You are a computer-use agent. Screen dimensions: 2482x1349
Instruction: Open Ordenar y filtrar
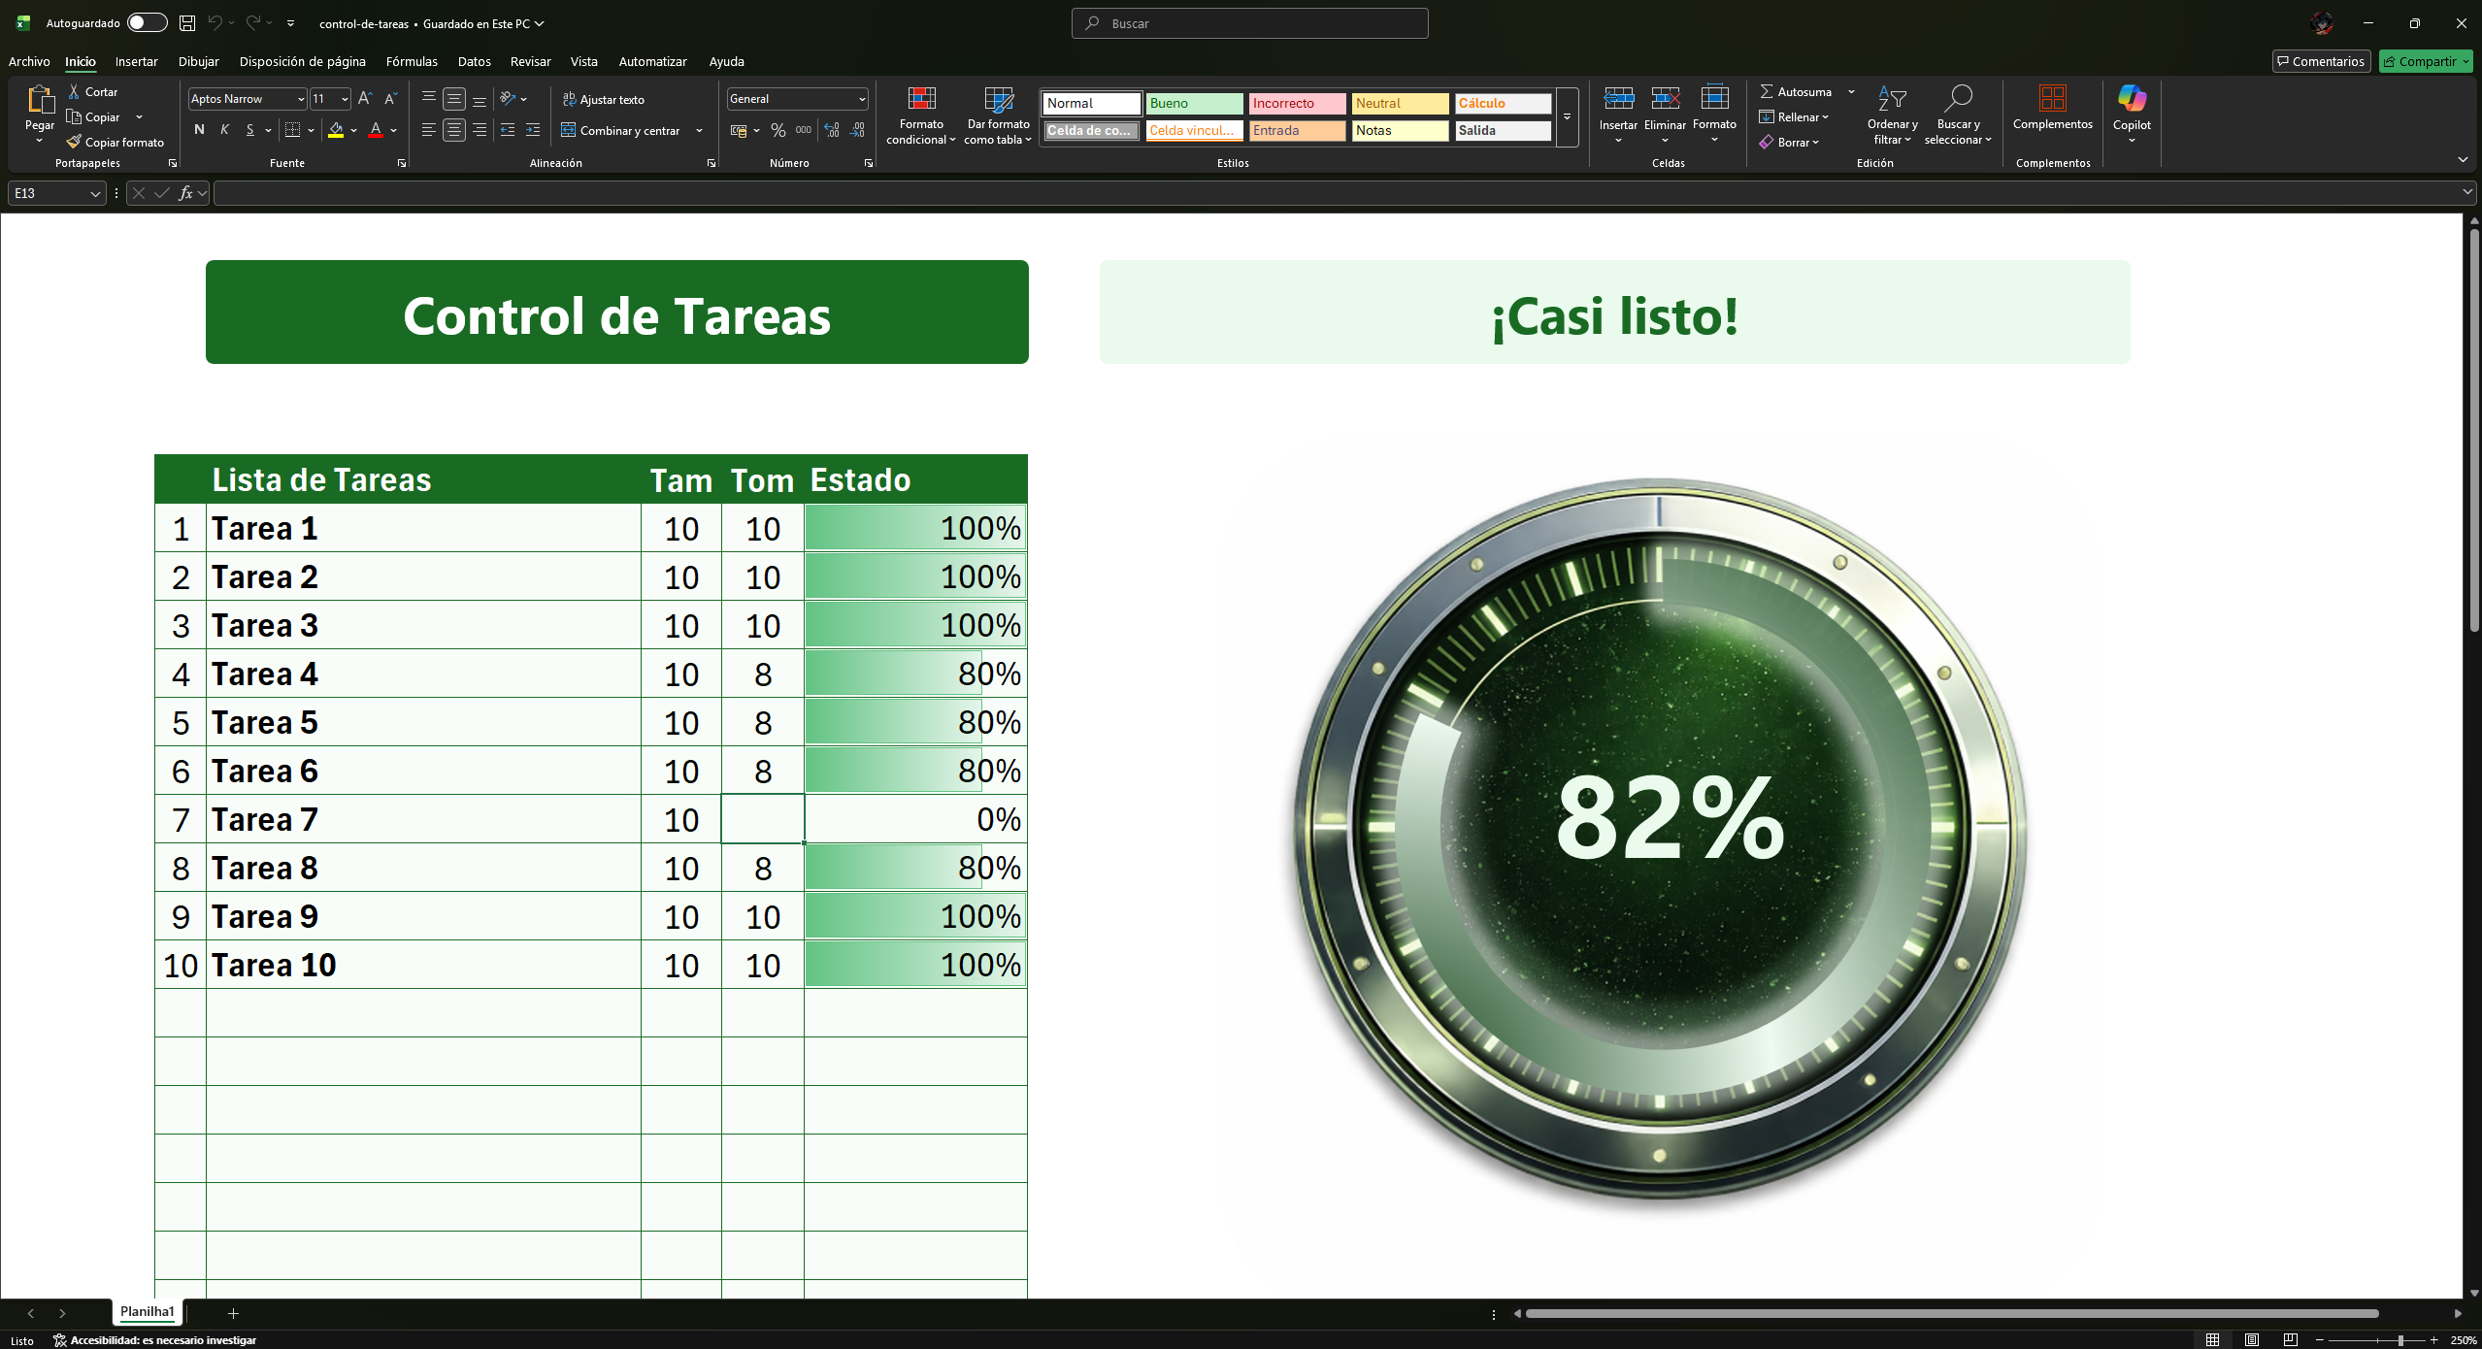click(1891, 116)
